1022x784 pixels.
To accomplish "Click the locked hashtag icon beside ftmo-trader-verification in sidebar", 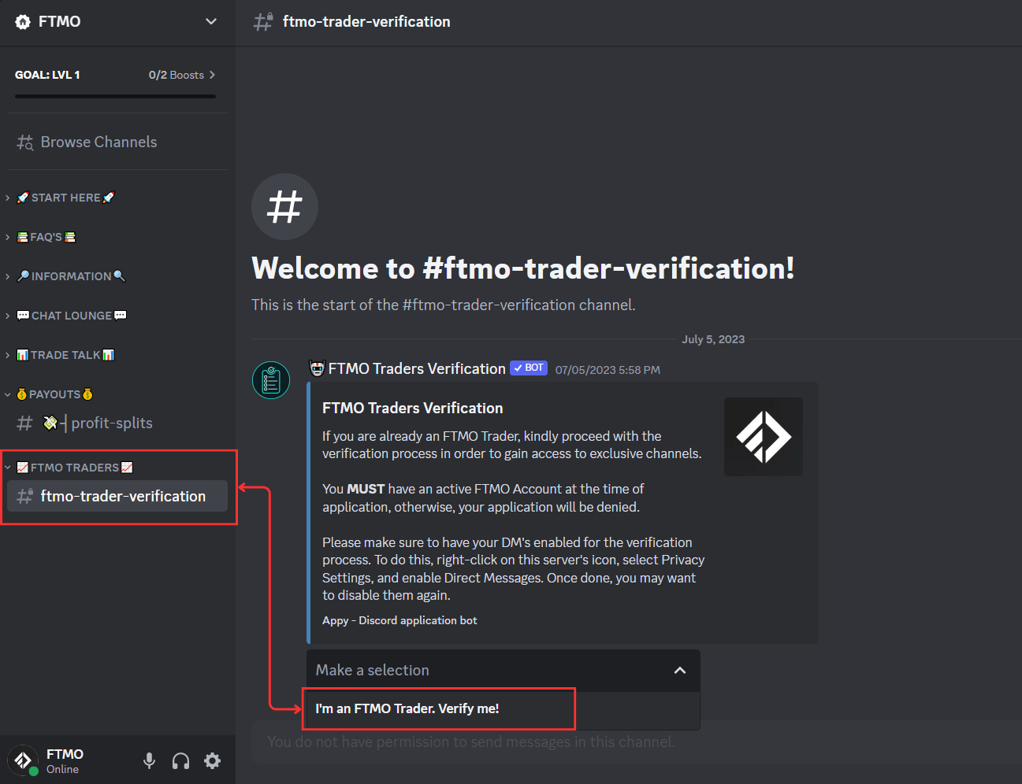I will click(25, 496).
